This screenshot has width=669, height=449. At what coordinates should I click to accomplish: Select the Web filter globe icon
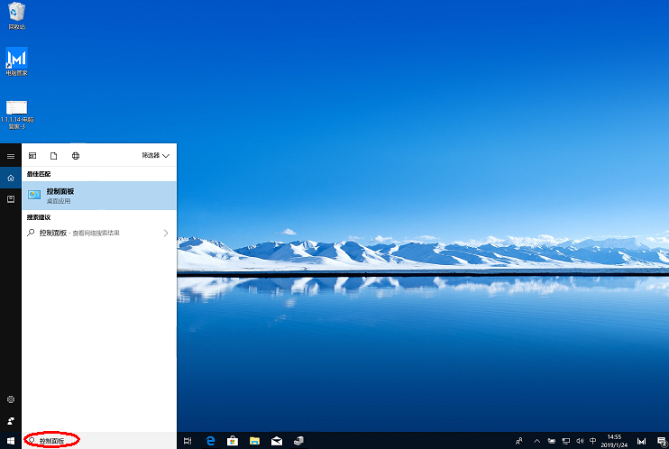76,156
